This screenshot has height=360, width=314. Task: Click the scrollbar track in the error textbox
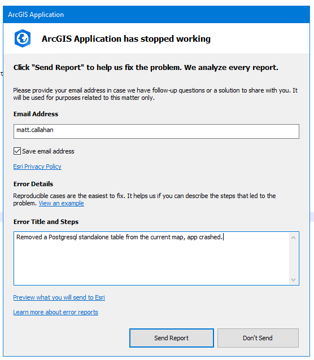point(293,258)
